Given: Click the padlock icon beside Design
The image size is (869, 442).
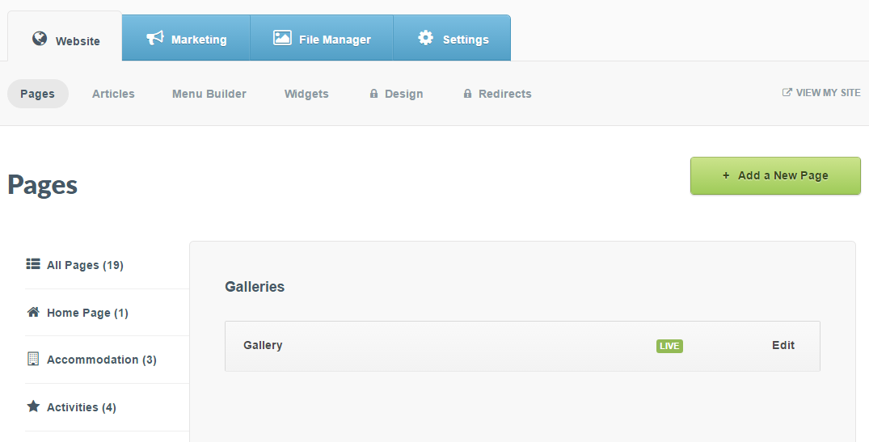Looking at the screenshot, I should point(374,94).
